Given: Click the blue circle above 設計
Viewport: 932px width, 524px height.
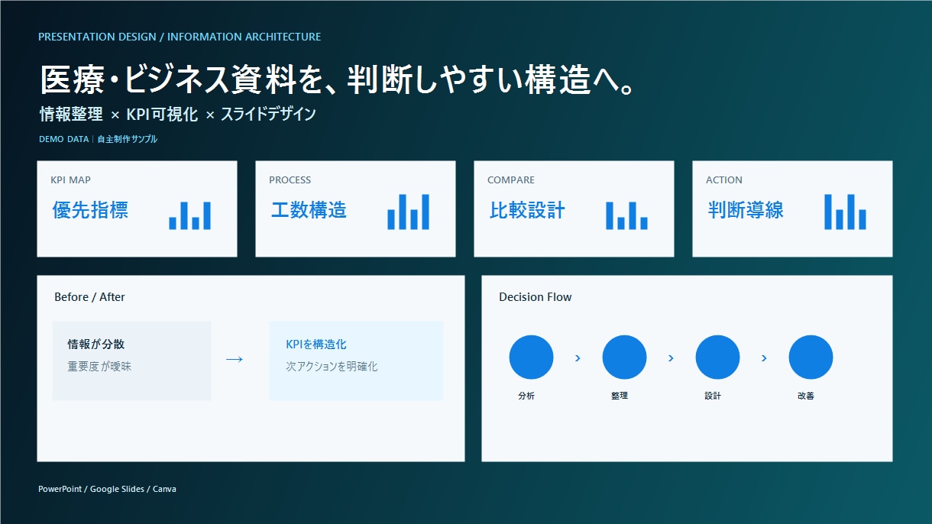Looking at the screenshot, I should coord(717,357).
